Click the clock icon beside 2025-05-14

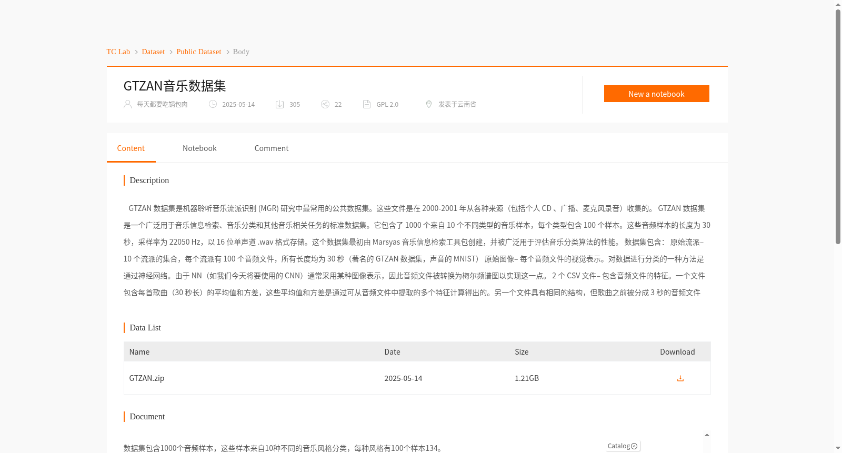click(x=213, y=104)
